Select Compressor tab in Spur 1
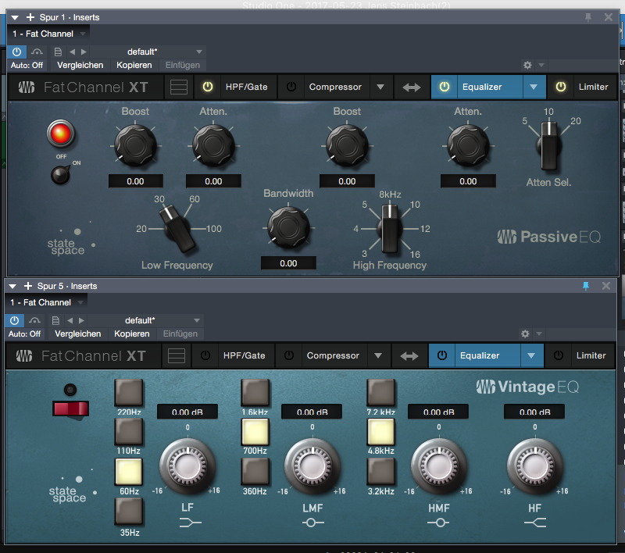 (335, 87)
